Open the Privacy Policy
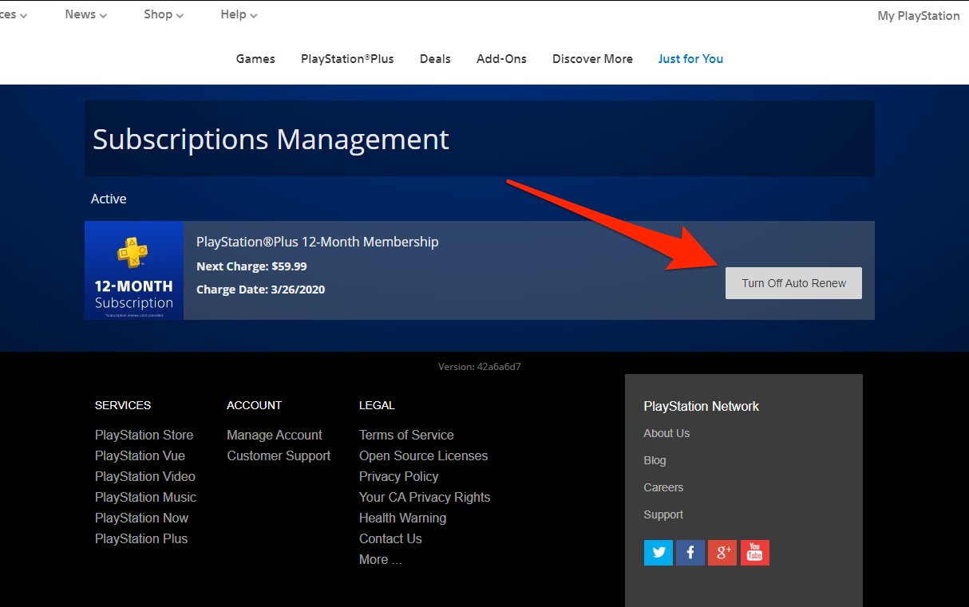This screenshot has height=607, width=969. point(398,476)
